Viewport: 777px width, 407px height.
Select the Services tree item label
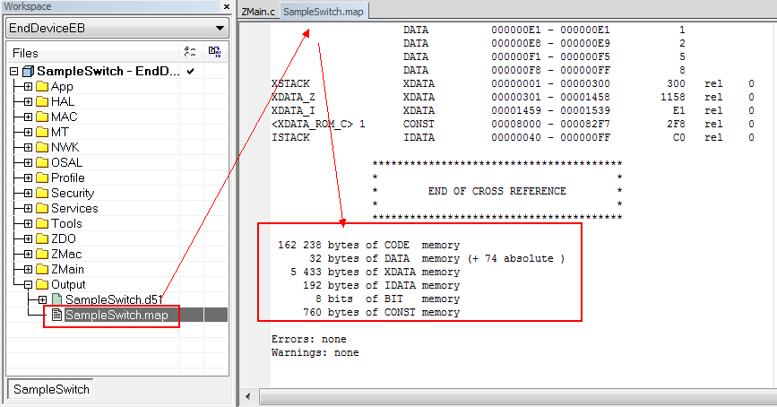[74, 208]
